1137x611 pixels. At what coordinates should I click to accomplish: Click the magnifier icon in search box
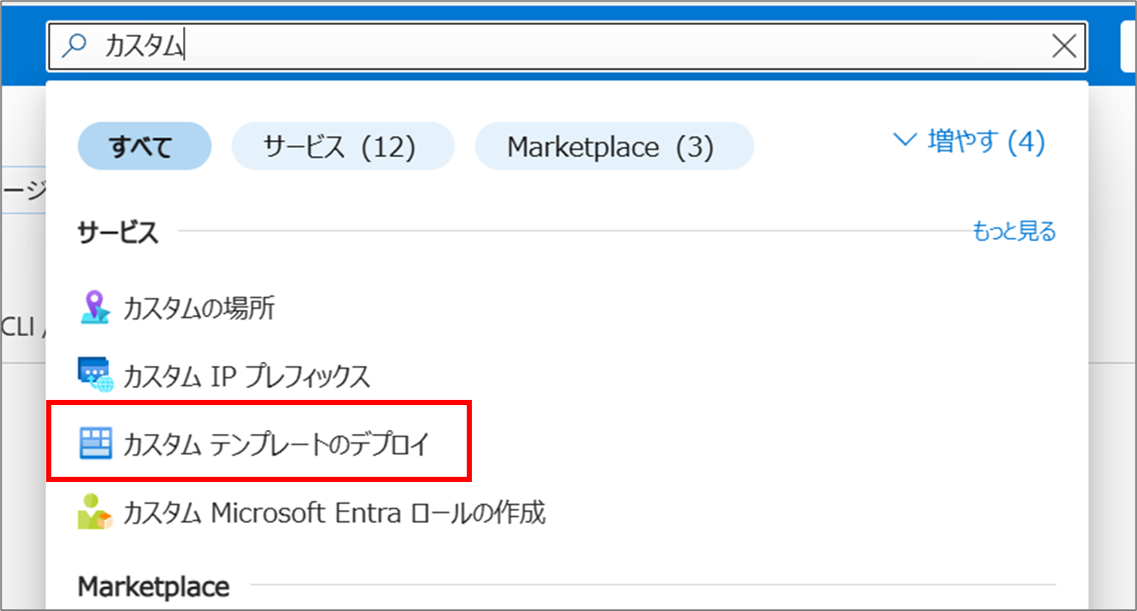[x=76, y=46]
